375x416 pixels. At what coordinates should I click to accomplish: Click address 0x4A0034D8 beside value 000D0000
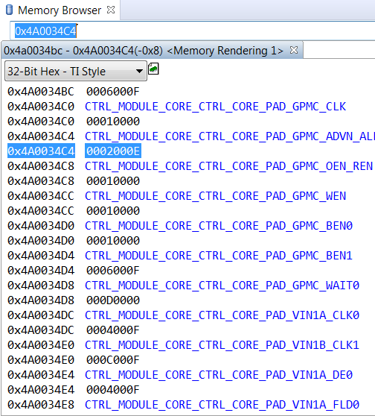(x=41, y=300)
